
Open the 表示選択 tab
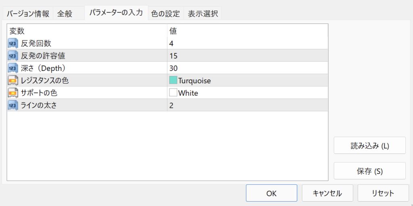point(203,14)
